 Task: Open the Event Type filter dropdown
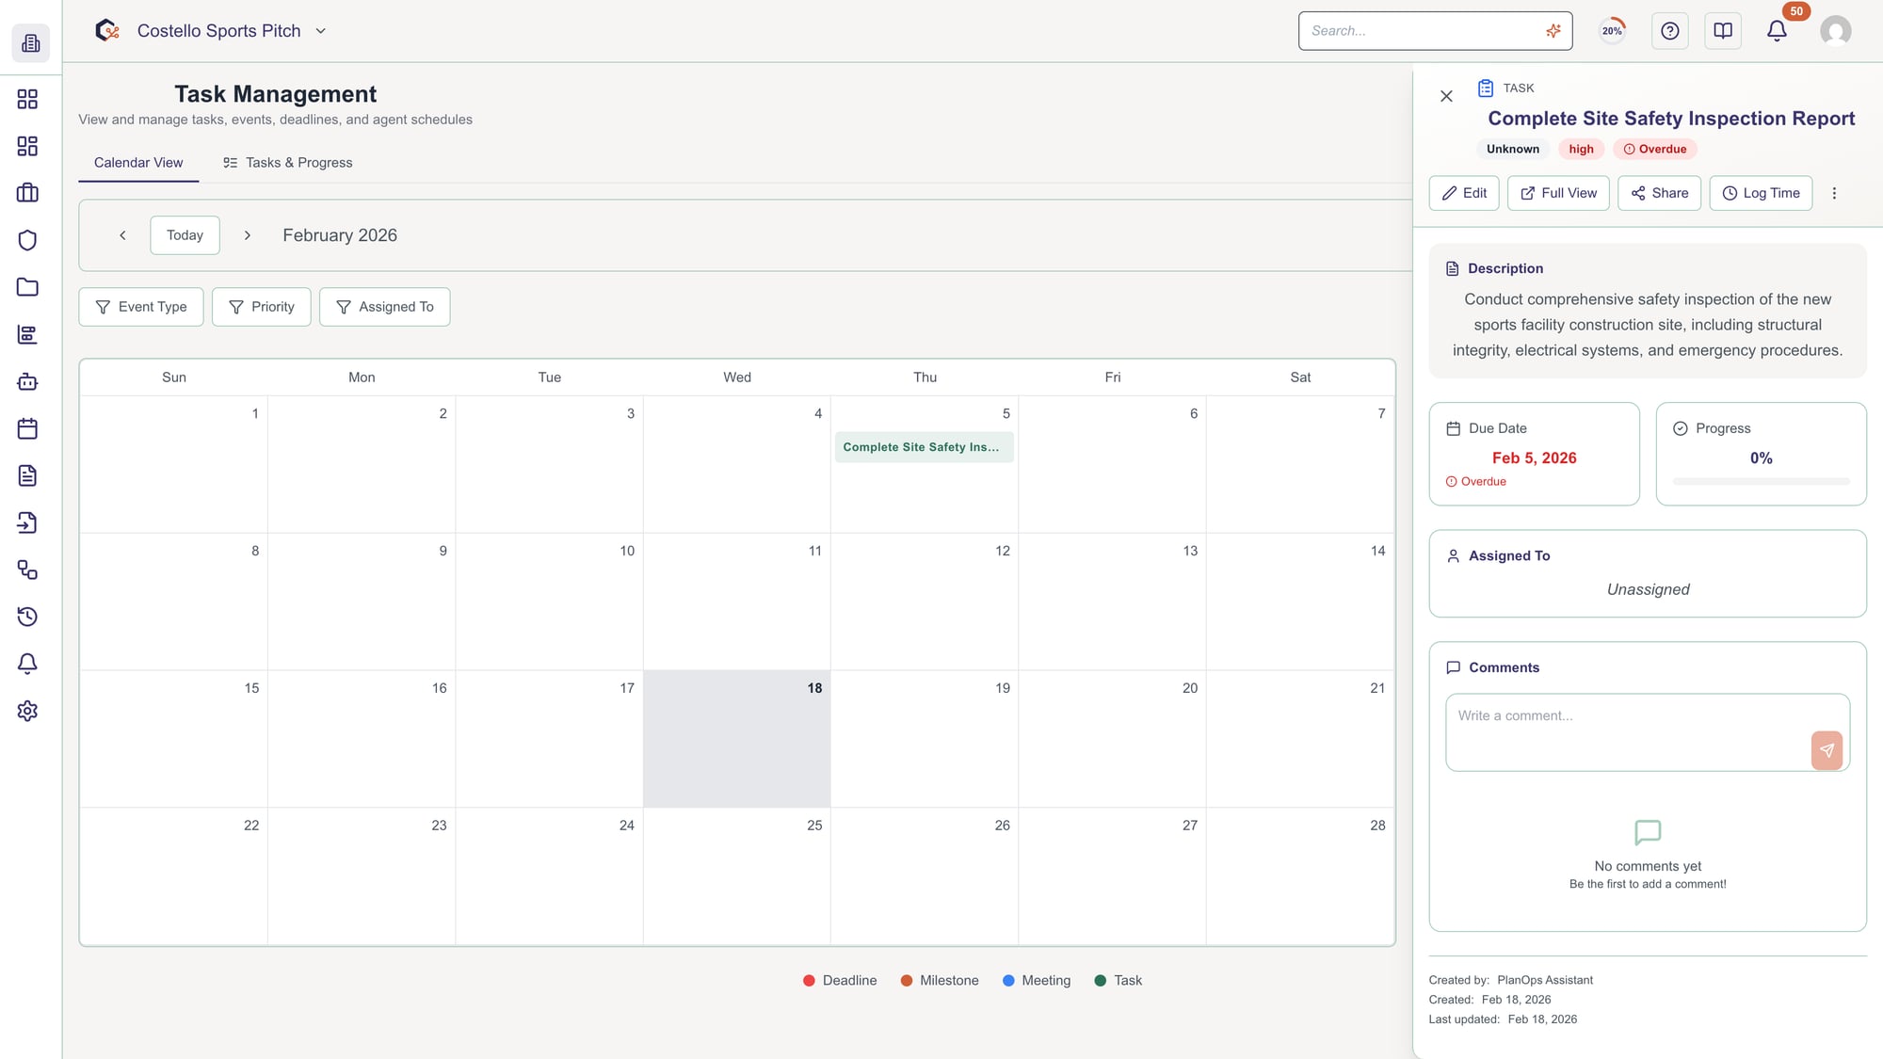[140, 306]
